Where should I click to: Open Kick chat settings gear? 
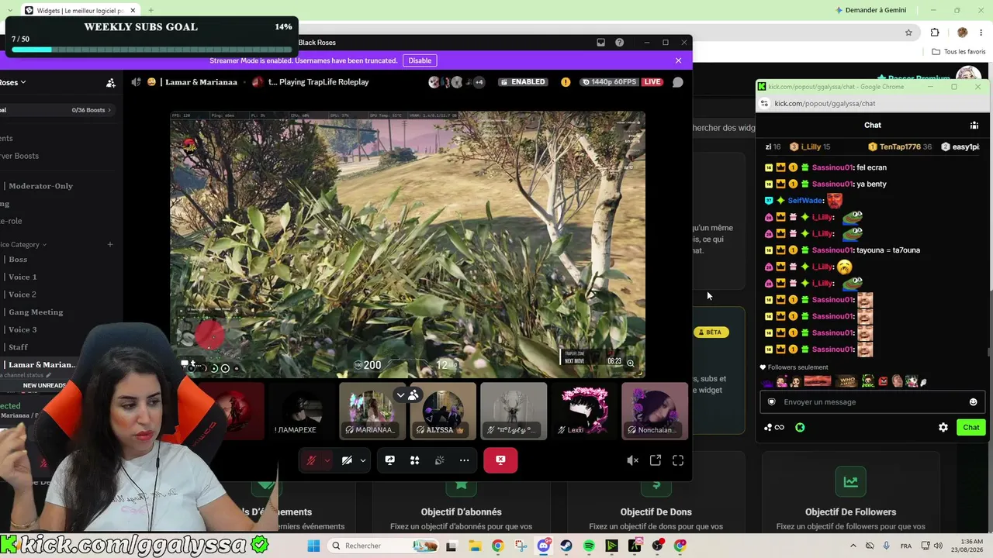(943, 427)
